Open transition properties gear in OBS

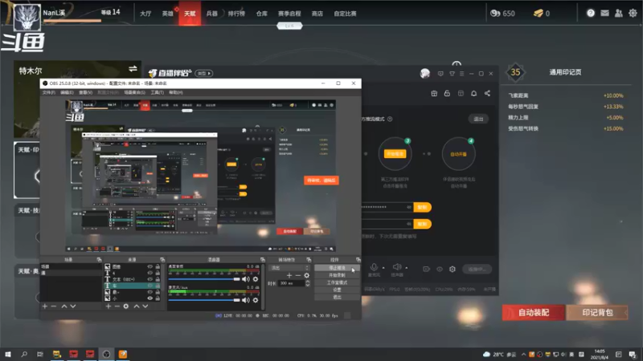(x=306, y=275)
